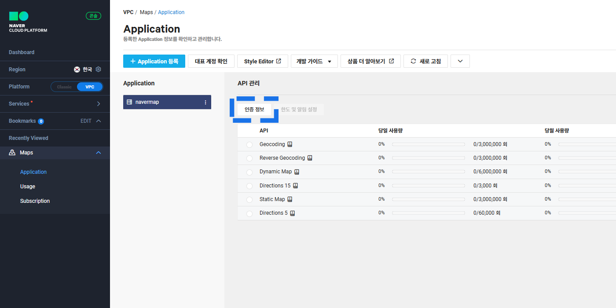Click VPC in the breadcrumb

click(x=128, y=12)
